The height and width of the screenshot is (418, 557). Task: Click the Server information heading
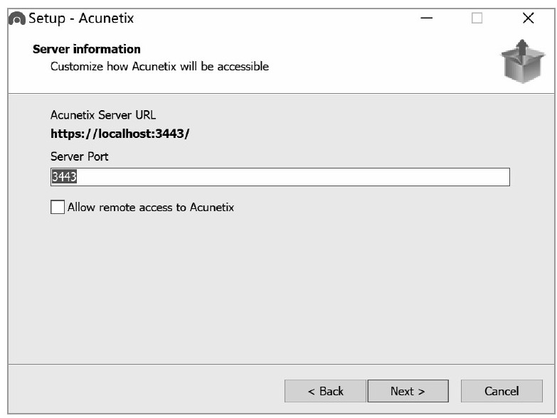(x=87, y=49)
